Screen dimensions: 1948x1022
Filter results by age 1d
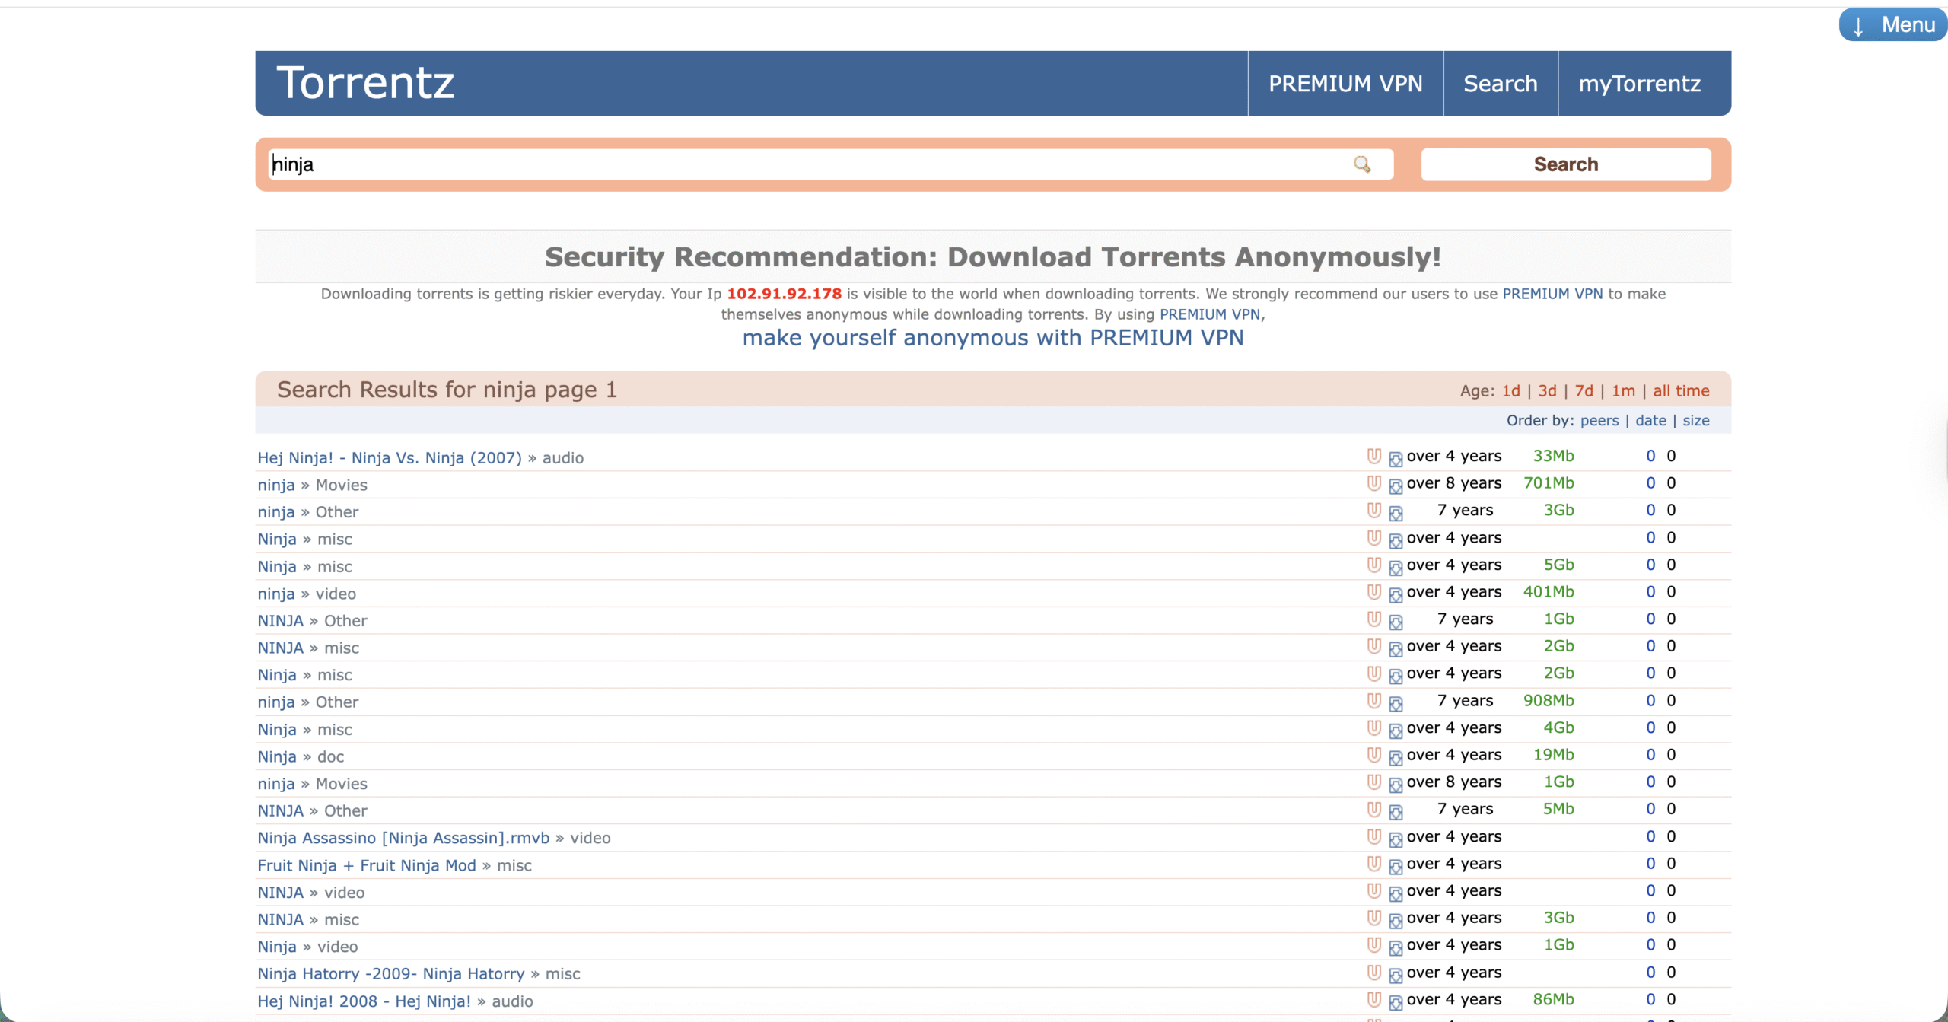[x=1510, y=391]
